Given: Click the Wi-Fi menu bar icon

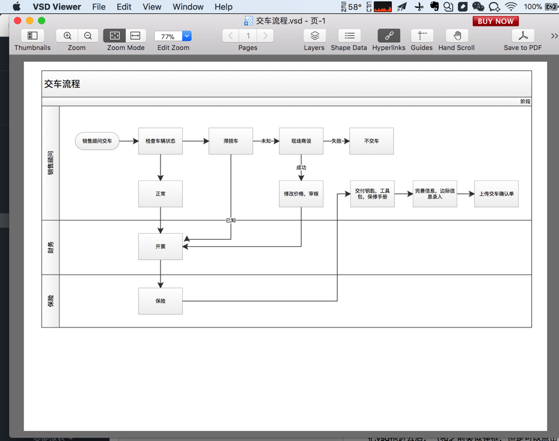Looking at the screenshot, I should coord(512,7).
